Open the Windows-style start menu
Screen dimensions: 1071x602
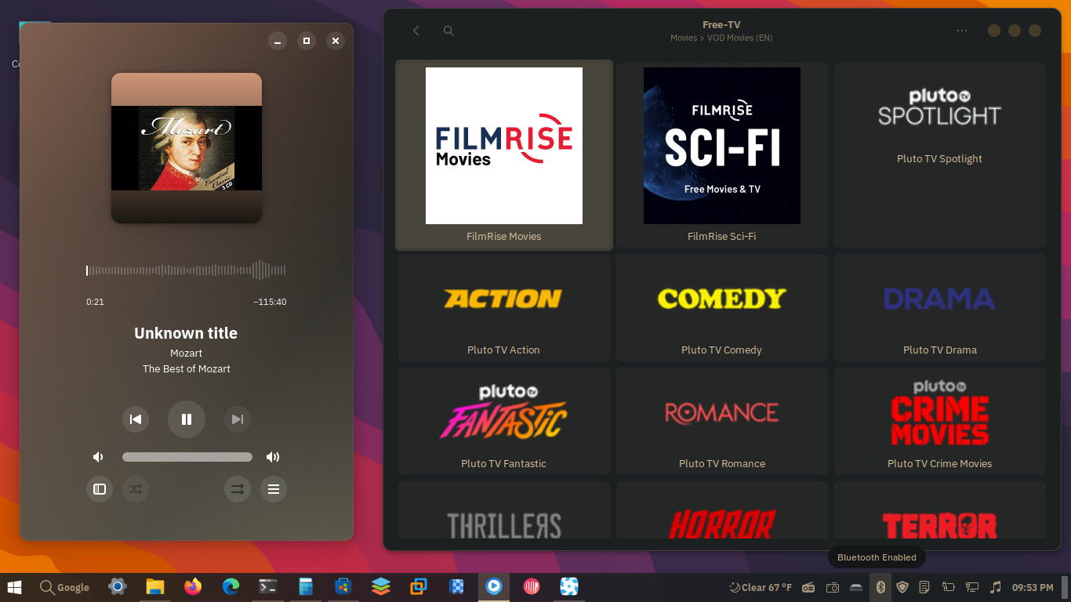click(x=15, y=586)
